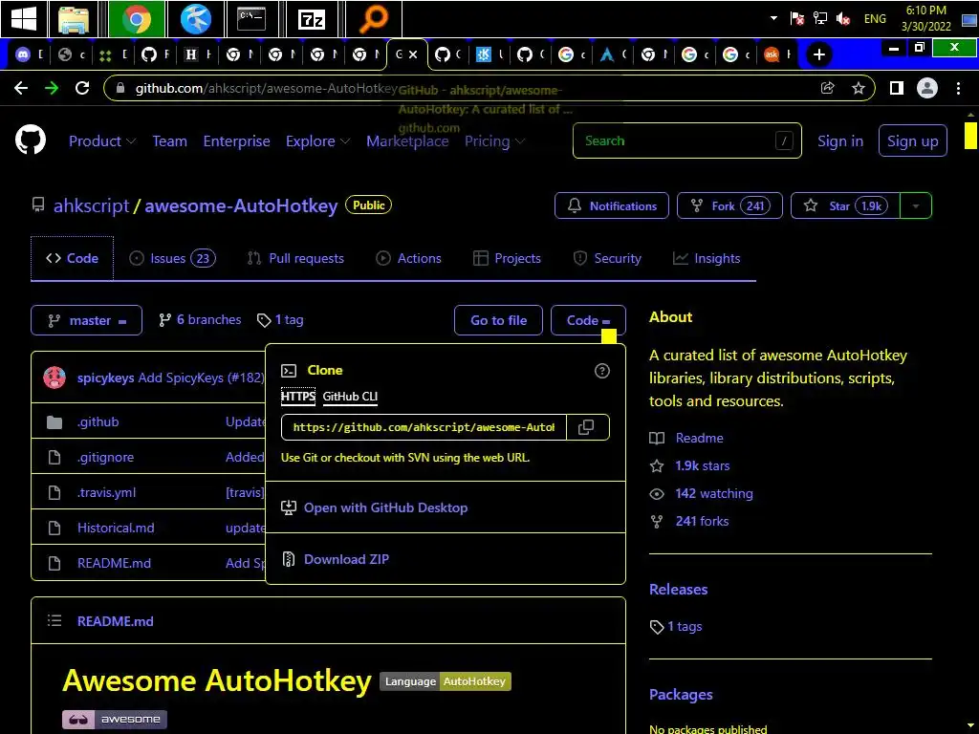Click the bookmark star in address bar

859,88
